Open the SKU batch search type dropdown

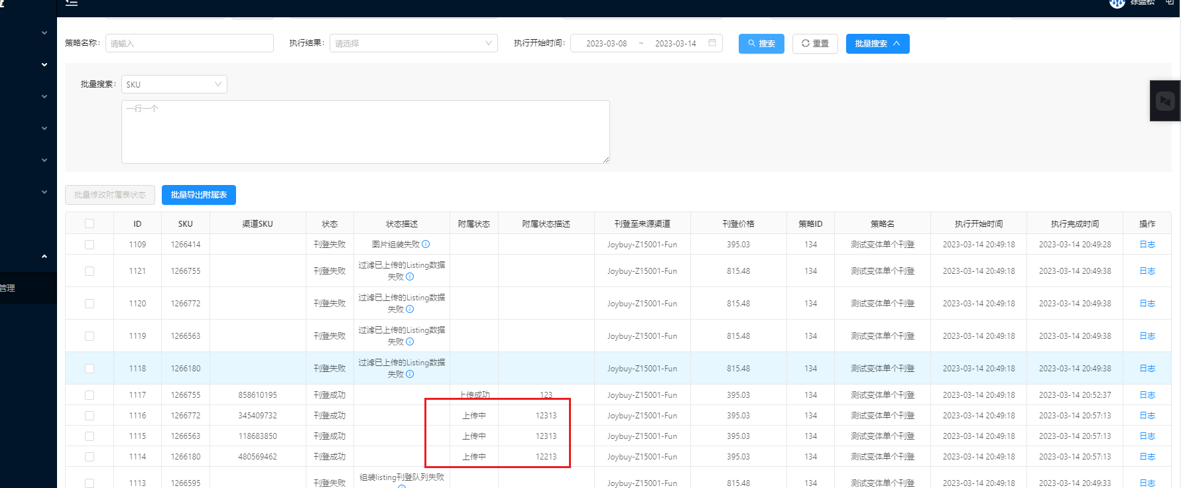(174, 84)
